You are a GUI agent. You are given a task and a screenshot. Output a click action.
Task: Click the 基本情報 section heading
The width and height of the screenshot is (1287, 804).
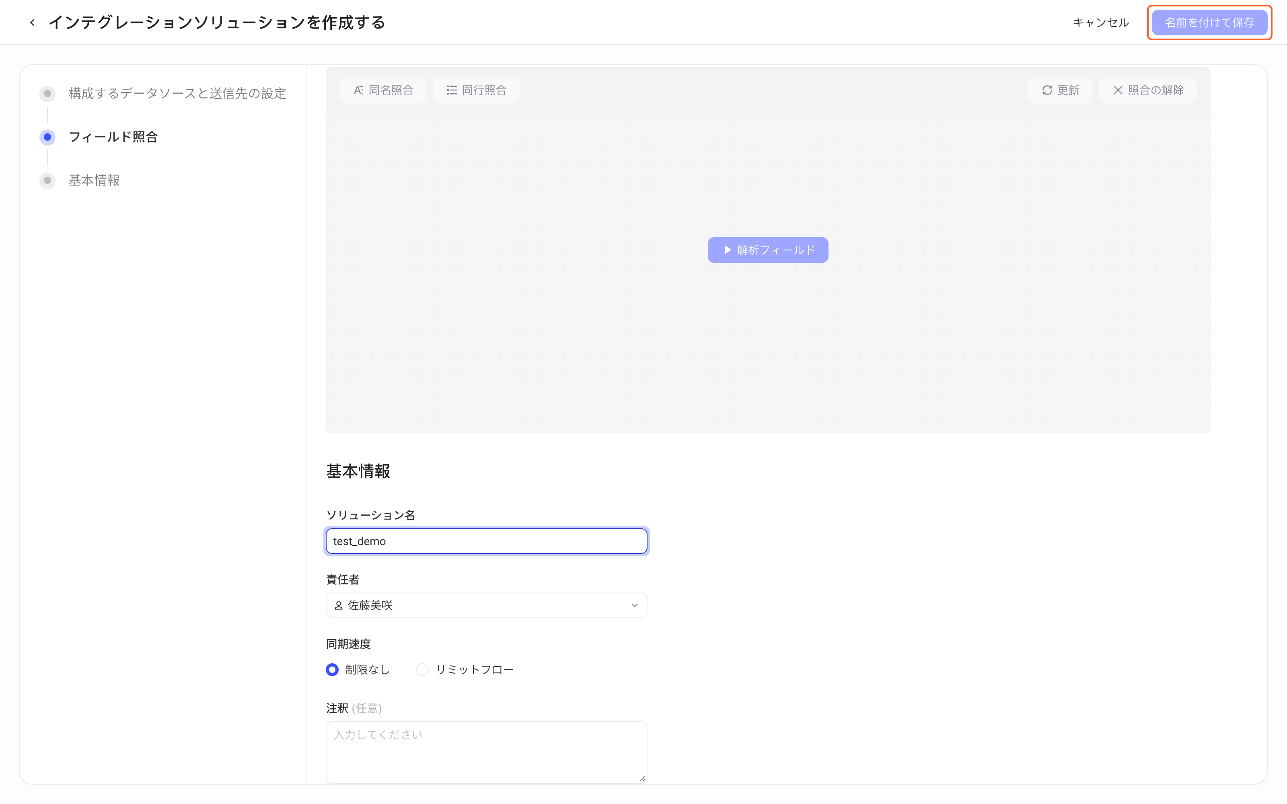pyautogui.click(x=358, y=471)
